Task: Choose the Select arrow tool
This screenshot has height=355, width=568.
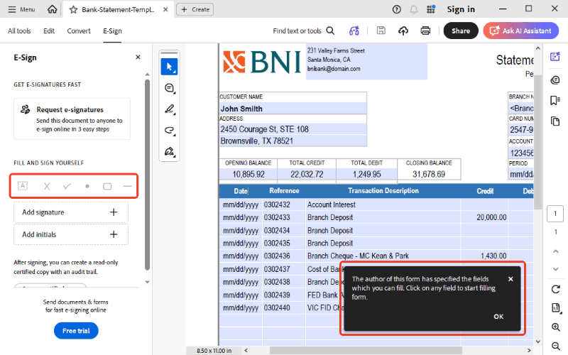Action: tap(169, 67)
